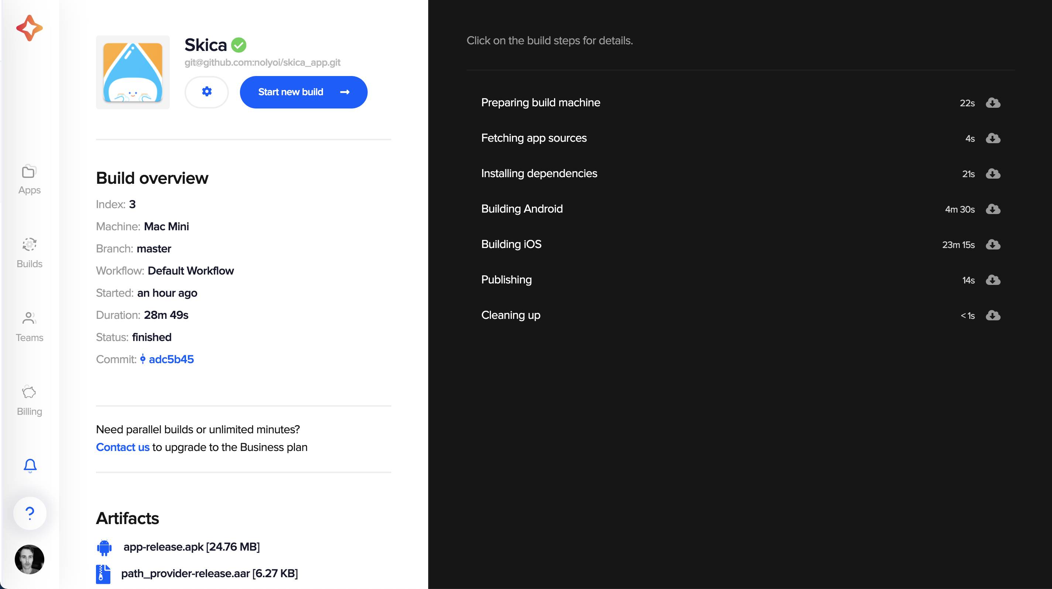Open app settings via gear icon
Screen dimensions: 1052x589
click(207, 92)
